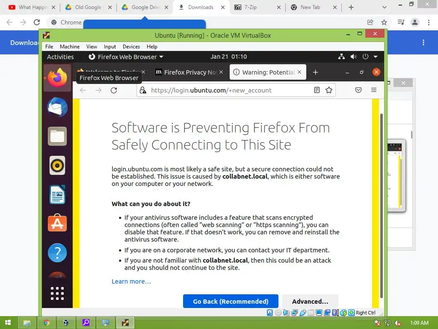Reload the Chrome page

point(37,22)
